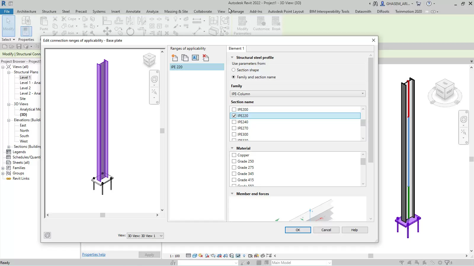Open the Annotate ribbon tab
The image size is (474, 266).
pos(133,12)
